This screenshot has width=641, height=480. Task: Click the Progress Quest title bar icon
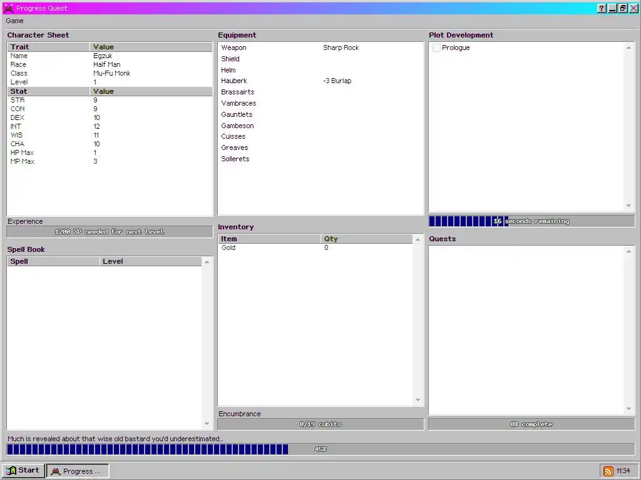9,8
